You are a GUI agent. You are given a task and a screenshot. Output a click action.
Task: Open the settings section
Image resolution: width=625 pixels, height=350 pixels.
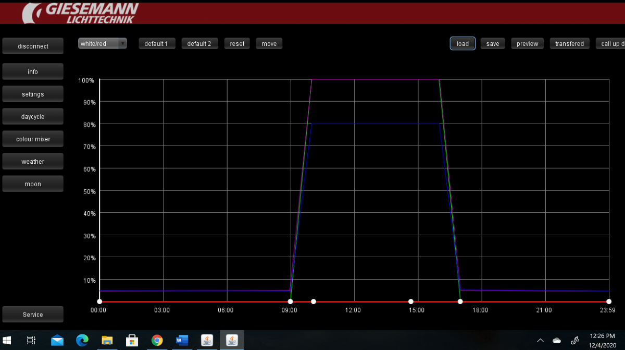click(x=33, y=94)
